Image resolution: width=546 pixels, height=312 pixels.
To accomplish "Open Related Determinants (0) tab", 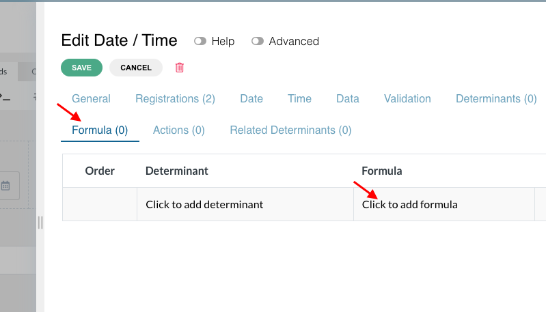I will click(290, 130).
